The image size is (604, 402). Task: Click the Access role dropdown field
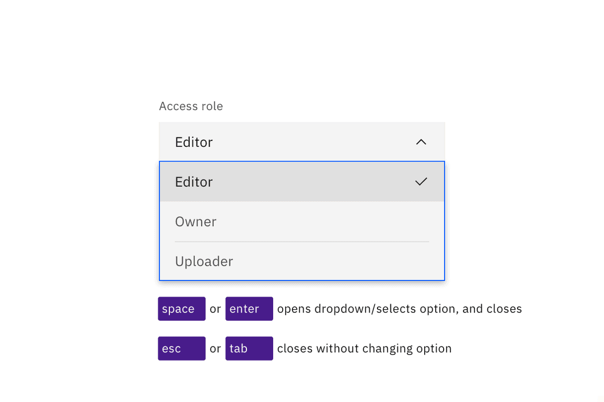(301, 142)
